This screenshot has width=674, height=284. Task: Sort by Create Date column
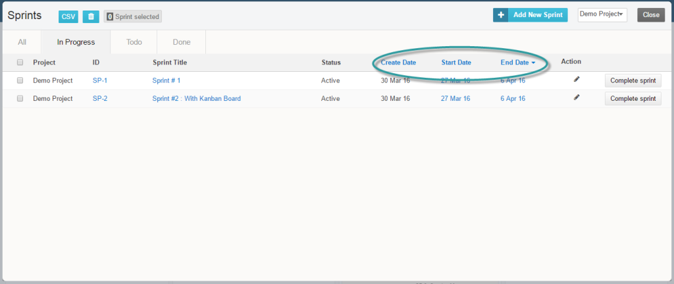pyautogui.click(x=398, y=63)
